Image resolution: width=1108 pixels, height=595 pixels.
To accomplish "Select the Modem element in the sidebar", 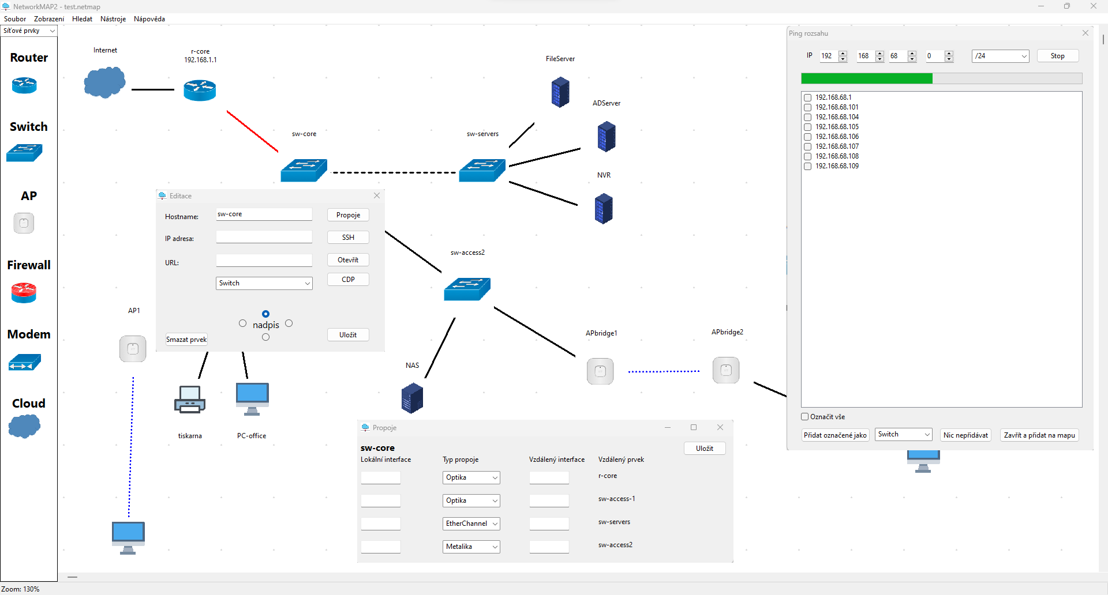I will [x=24, y=362].
